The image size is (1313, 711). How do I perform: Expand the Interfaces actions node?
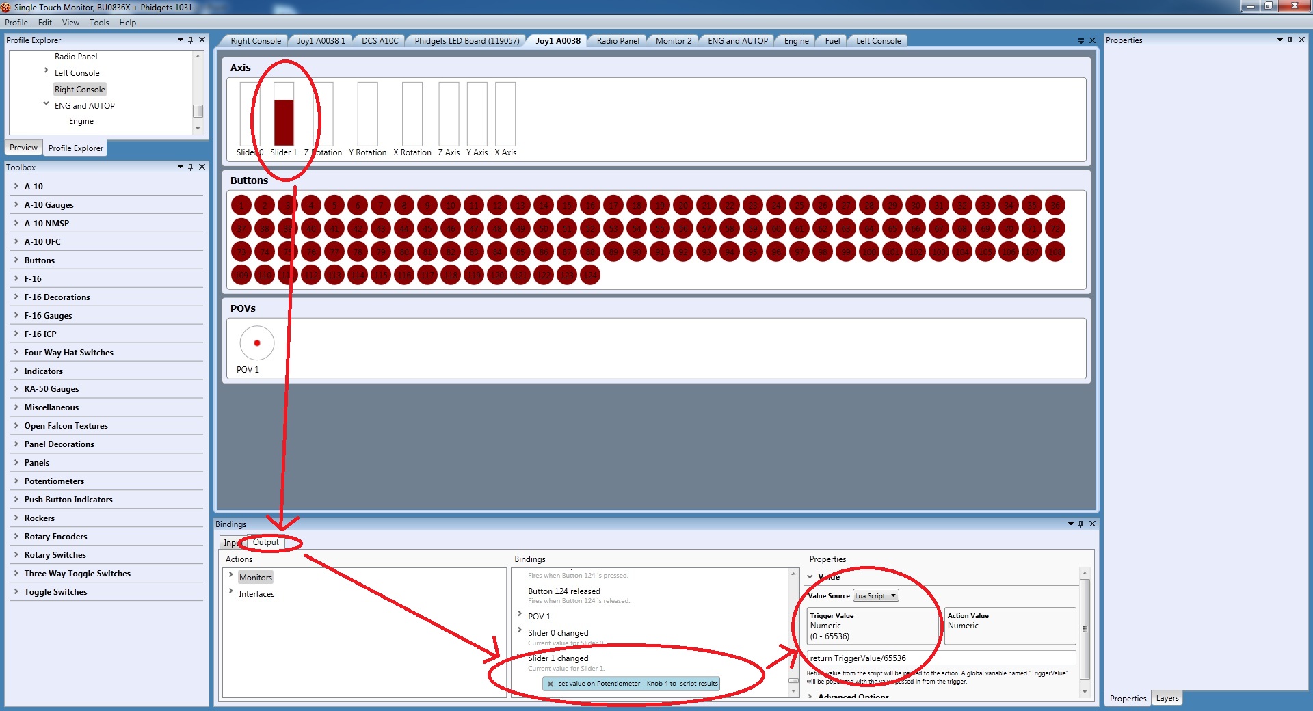point(231,591)
